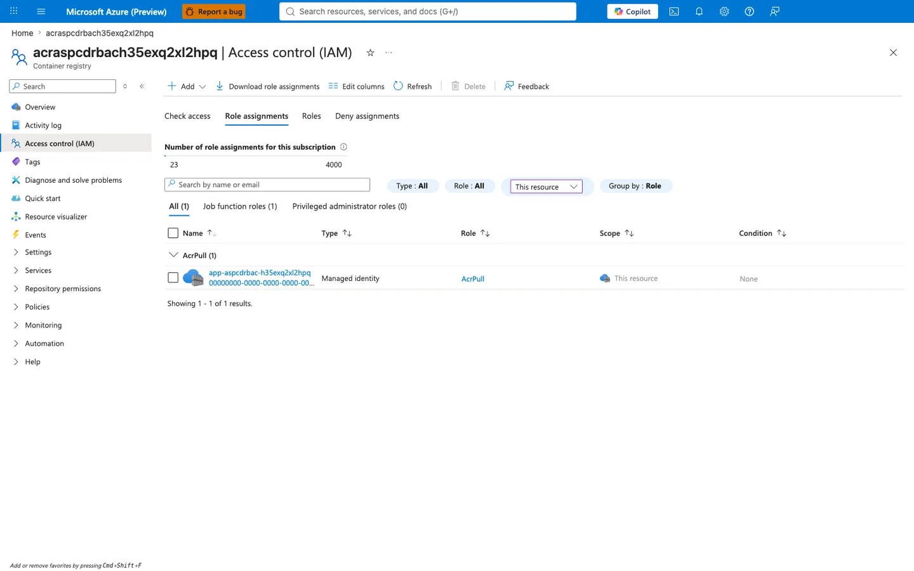914x571 pixels.
Task: Expand the Services sidebar group
Action: click(76, 271)
